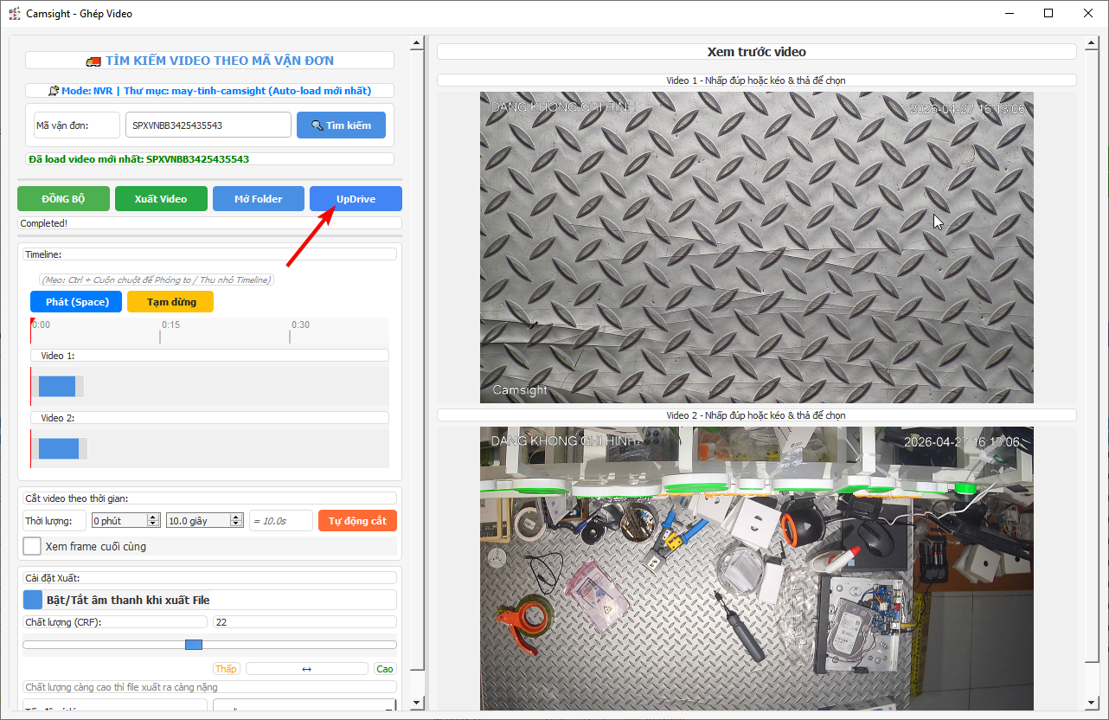Click the ĐỒNG BỘ sync button
Screen dimensions: 1109x720
coord(63,199)
